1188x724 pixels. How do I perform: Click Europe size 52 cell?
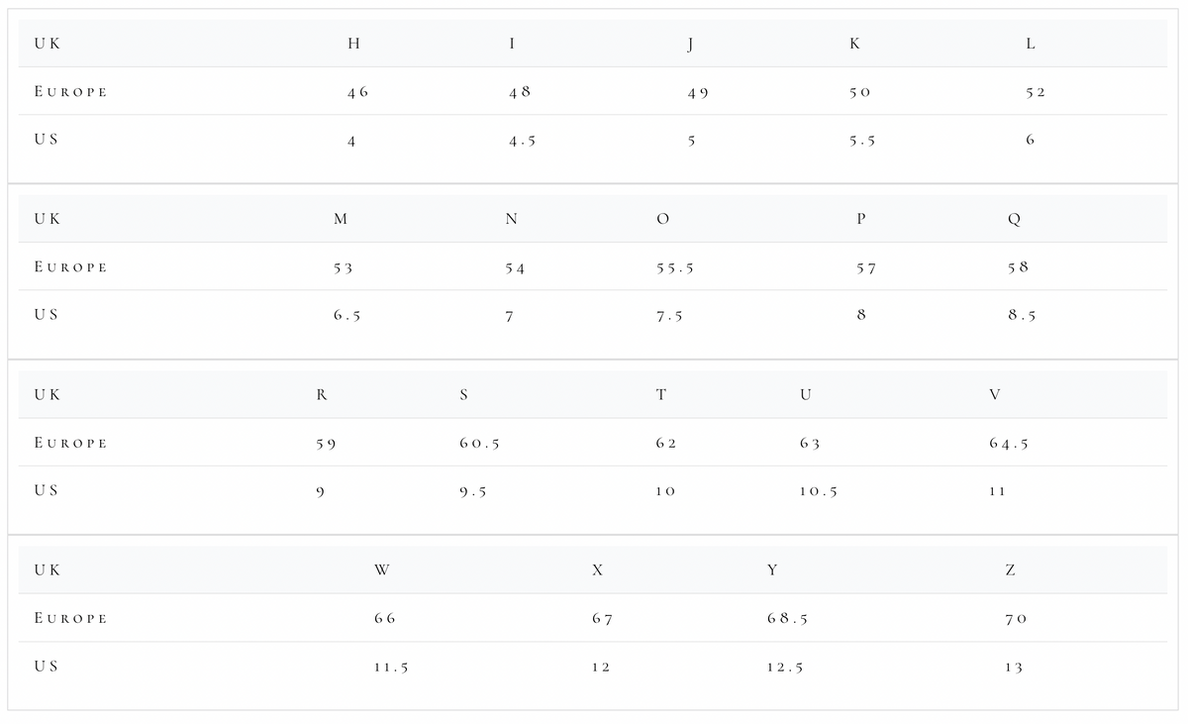(x=1036, y=92)
